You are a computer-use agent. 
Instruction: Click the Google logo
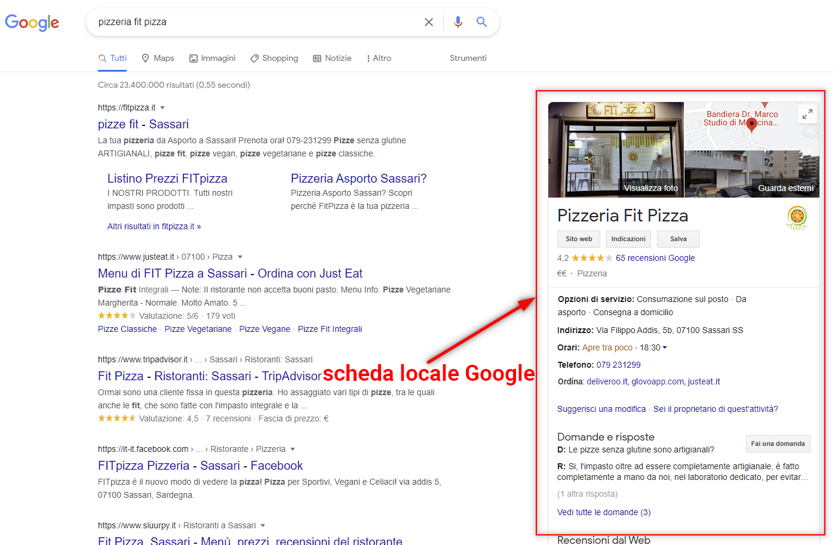32,23
